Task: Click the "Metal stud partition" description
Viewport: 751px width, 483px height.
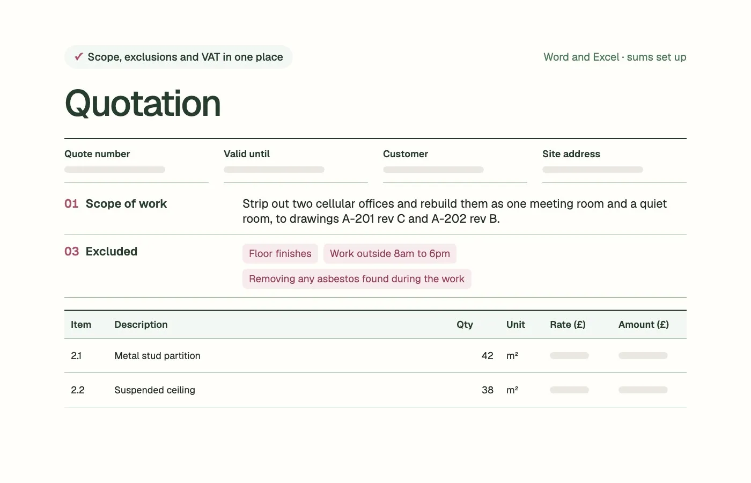Action: pos(157,356)
